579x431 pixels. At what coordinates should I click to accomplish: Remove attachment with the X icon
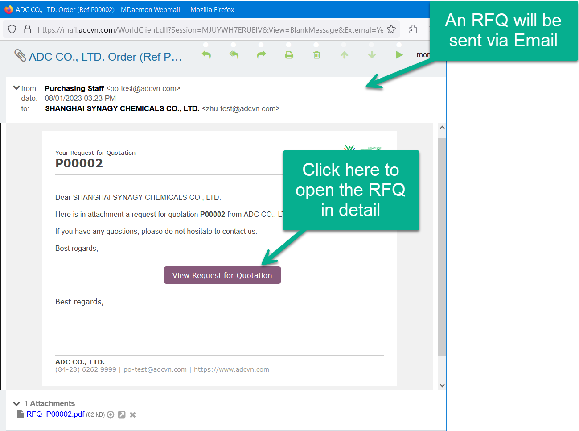pyautogui.click(x=133, y=415)
